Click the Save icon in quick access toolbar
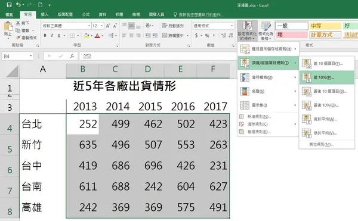The height and width of the screenshot is (221, 358). 9,5
